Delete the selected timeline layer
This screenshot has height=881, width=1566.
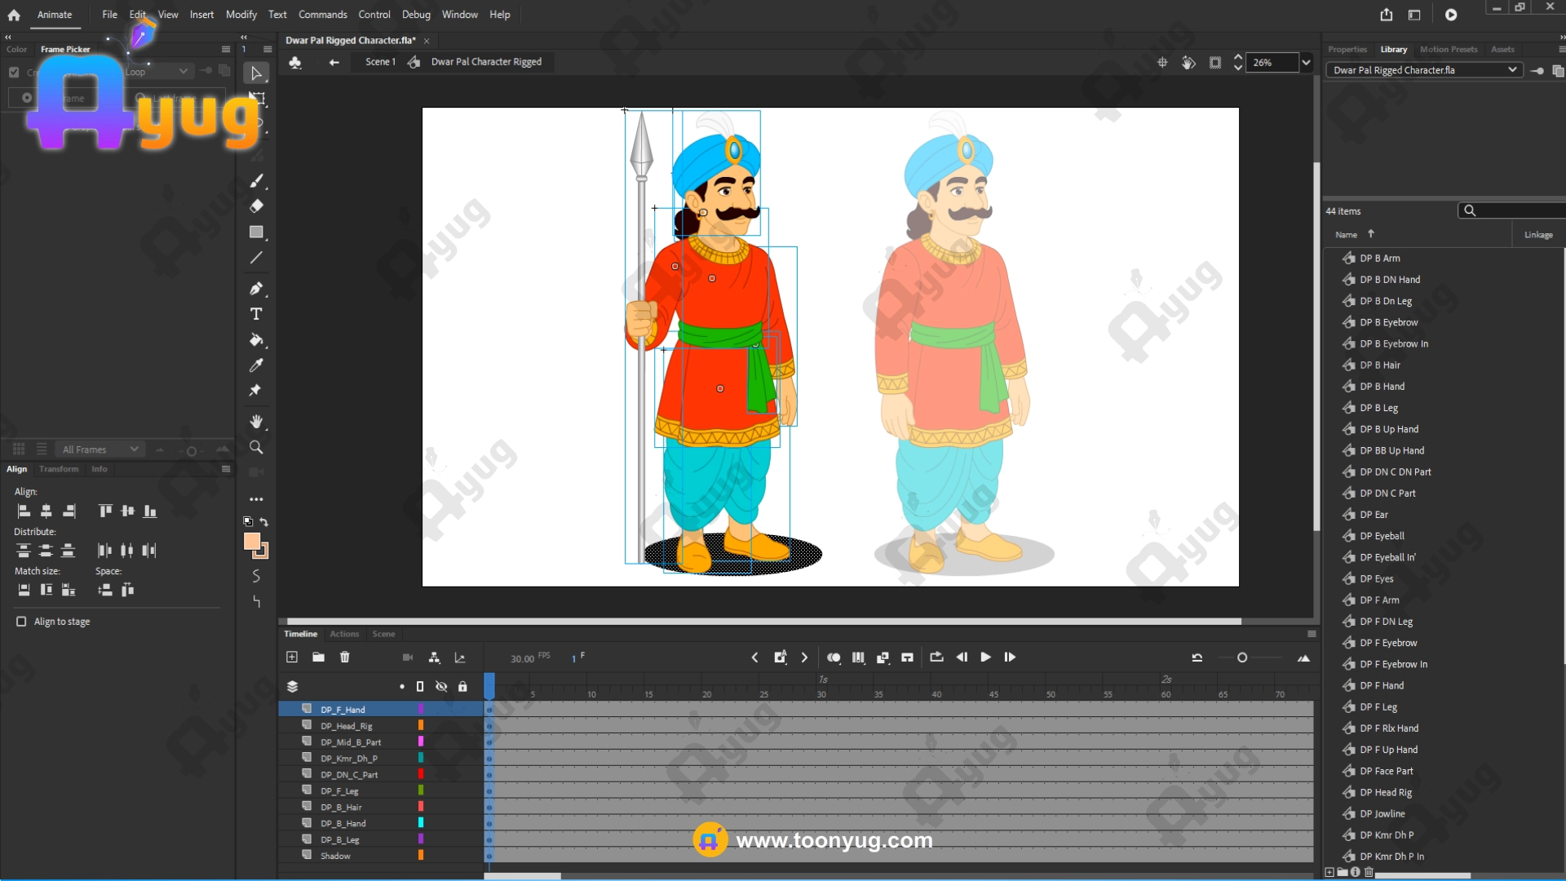click(345, 657)
